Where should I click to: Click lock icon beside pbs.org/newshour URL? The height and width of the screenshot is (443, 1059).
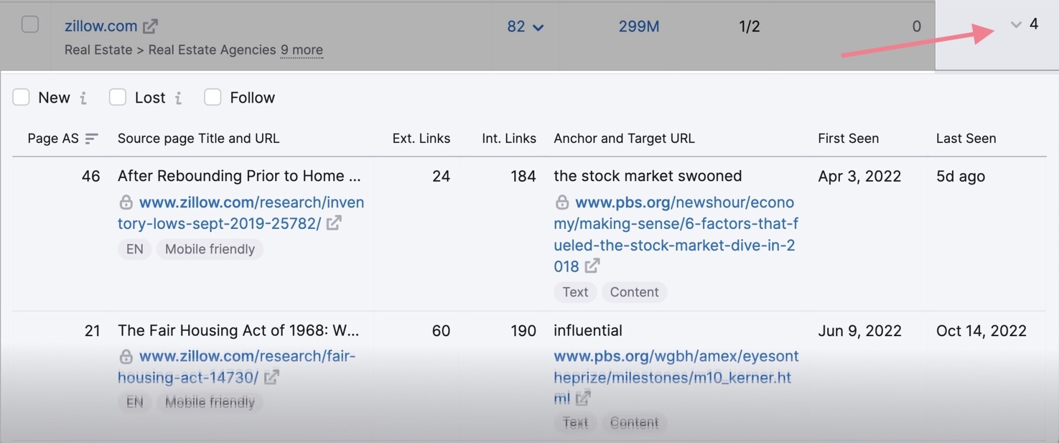tap(562, 202)
